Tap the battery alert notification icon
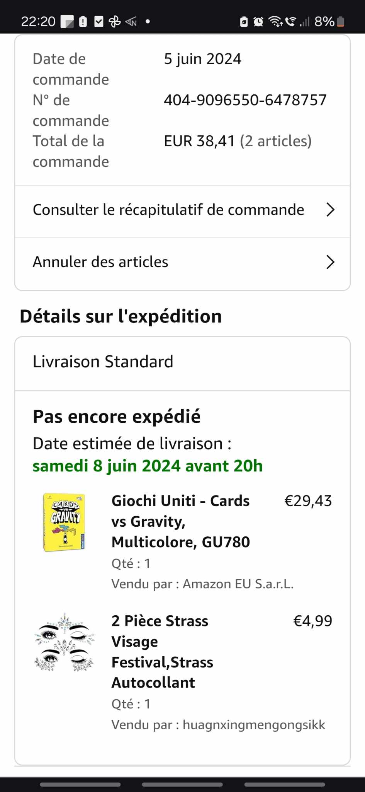Image resolution: width=365 pixels, height=792 pixels. (83, 22)
